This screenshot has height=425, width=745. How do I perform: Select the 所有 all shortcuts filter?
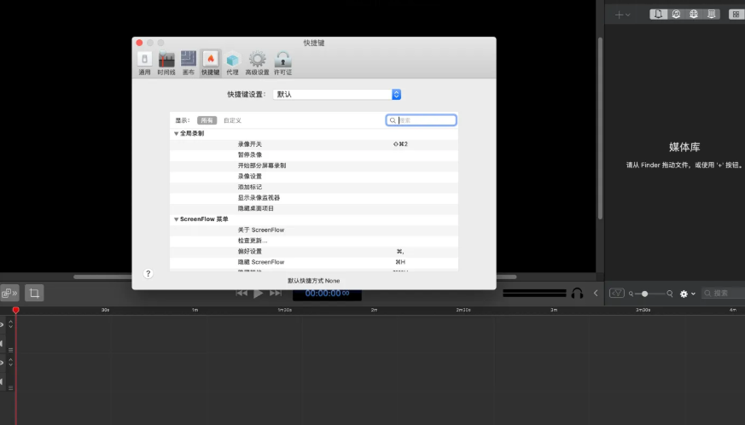coord(207,120)
